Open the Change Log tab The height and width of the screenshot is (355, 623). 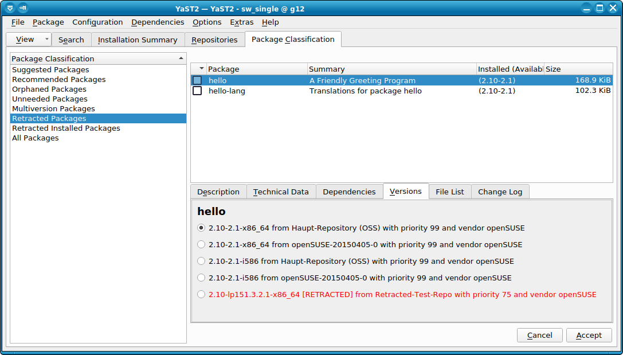point(500,192)
